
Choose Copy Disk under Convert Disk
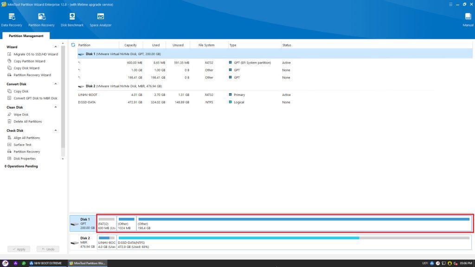[18, 91]
